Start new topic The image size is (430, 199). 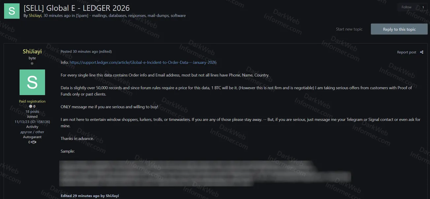pos(349,29)
